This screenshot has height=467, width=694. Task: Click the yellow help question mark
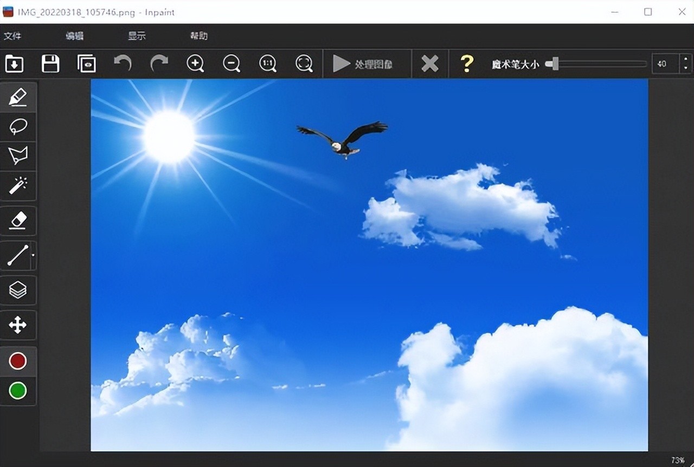coord(466,64)
